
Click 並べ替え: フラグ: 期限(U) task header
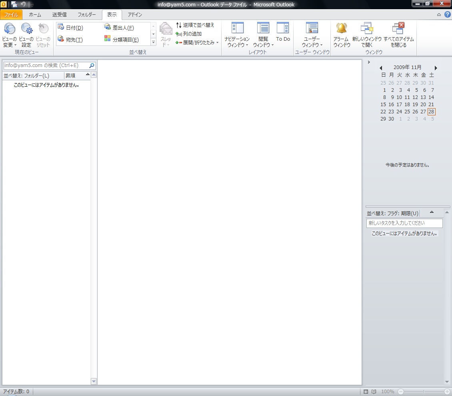click(x=392, y=214)
